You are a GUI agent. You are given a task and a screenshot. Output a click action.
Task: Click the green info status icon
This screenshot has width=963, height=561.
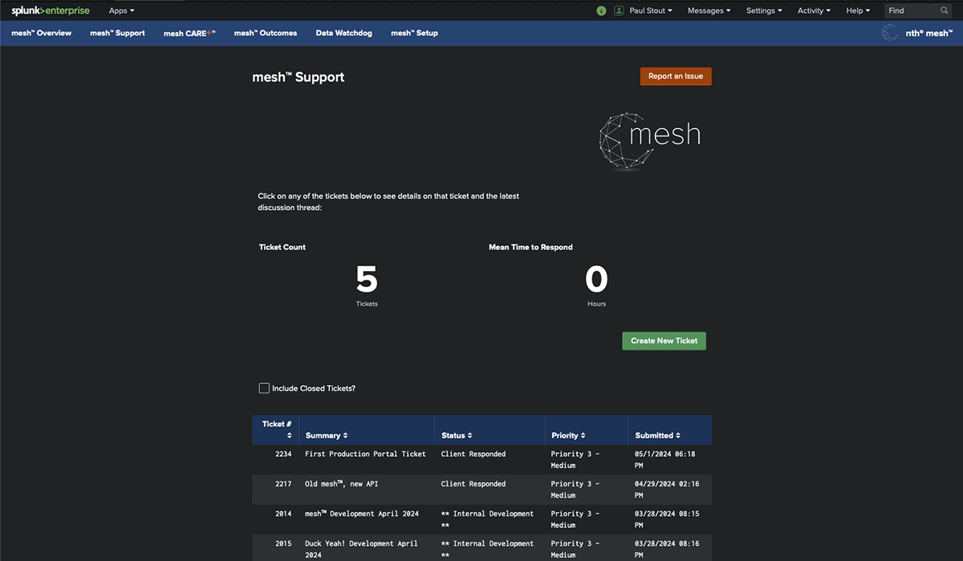click(602, 10)
